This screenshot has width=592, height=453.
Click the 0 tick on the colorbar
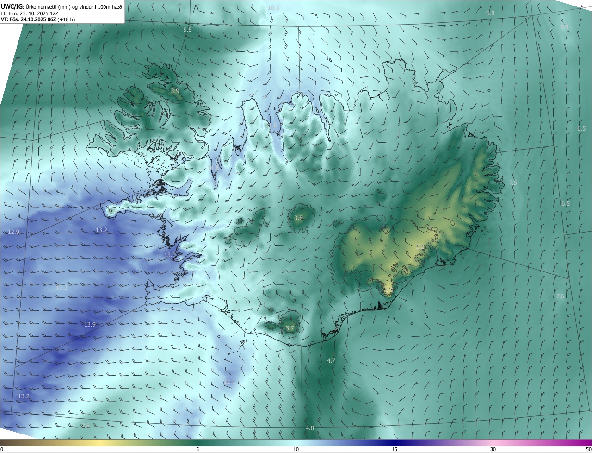tap(2, 449)
